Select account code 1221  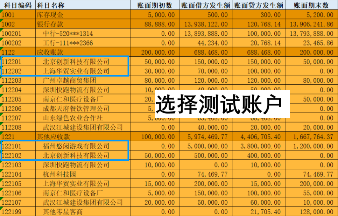click(x=18, y=137)
